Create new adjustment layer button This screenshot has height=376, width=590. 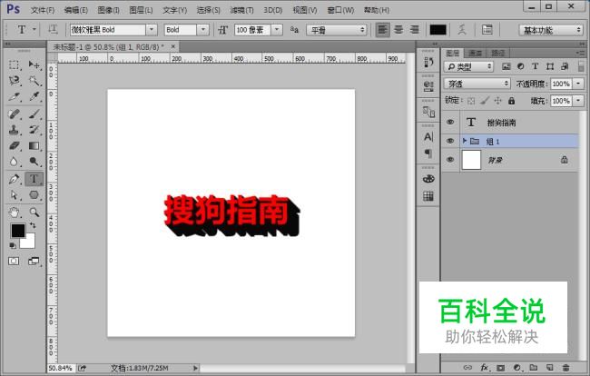click(x=517, y=367)
